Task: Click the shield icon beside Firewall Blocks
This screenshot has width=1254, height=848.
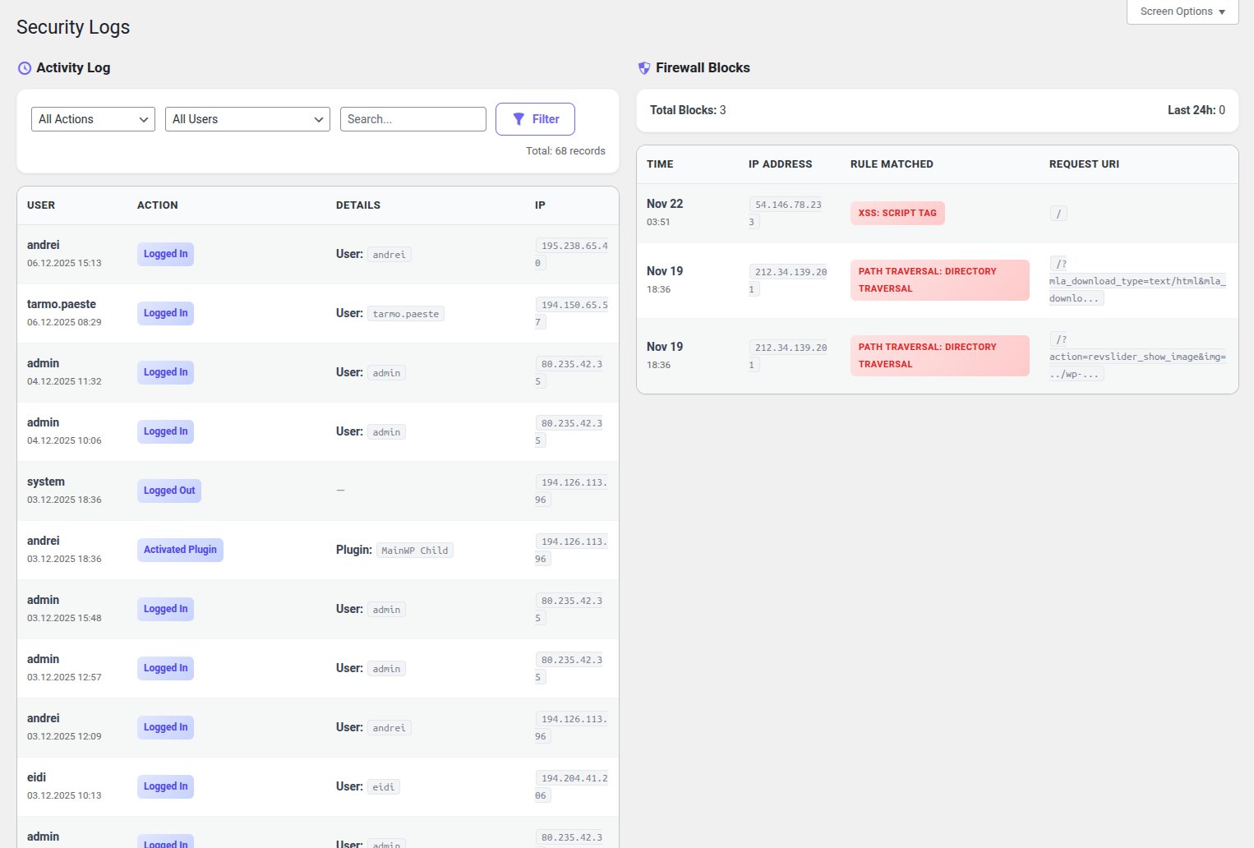Action: tap(643, 67)
